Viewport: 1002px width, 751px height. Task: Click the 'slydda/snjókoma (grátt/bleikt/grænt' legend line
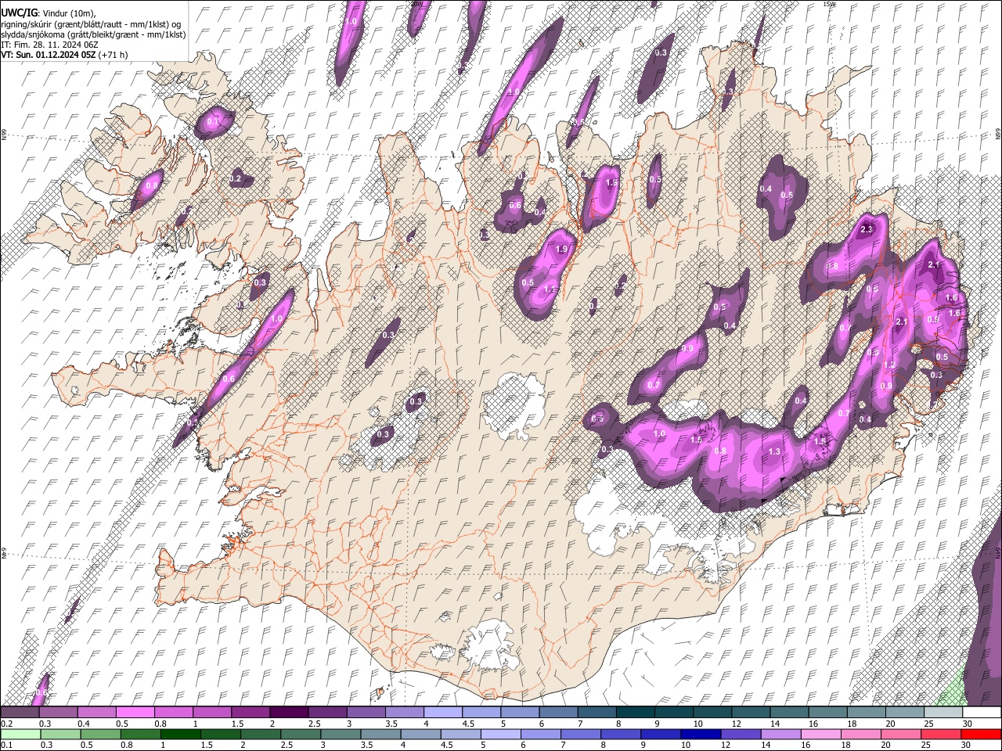point(94,34)
